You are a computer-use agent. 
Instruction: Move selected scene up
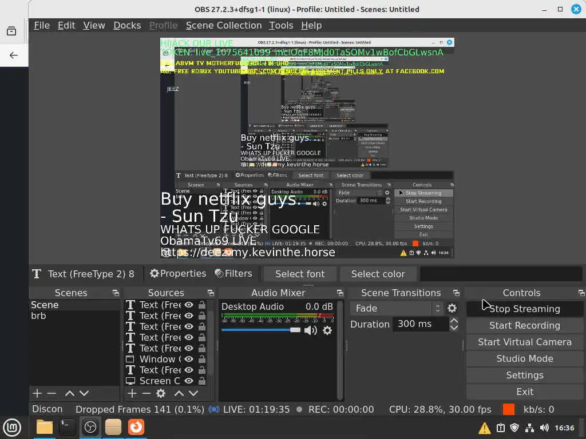pyautogui.click(x=69, y=393)
